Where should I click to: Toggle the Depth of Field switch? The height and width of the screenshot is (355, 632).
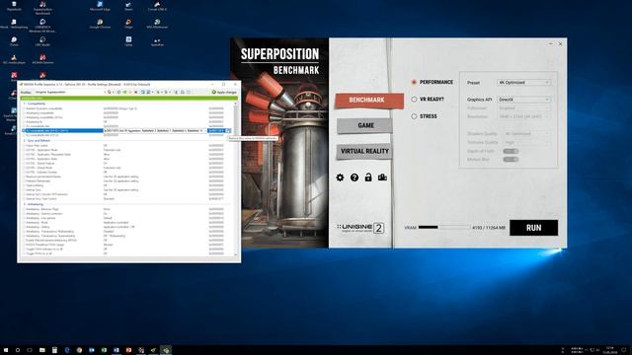click(x=511, y=151)
